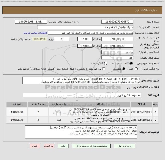The image size is (165, 160).
Task: Click the quantity cell of the PROXIMITY row
Action: pos(38,112)
